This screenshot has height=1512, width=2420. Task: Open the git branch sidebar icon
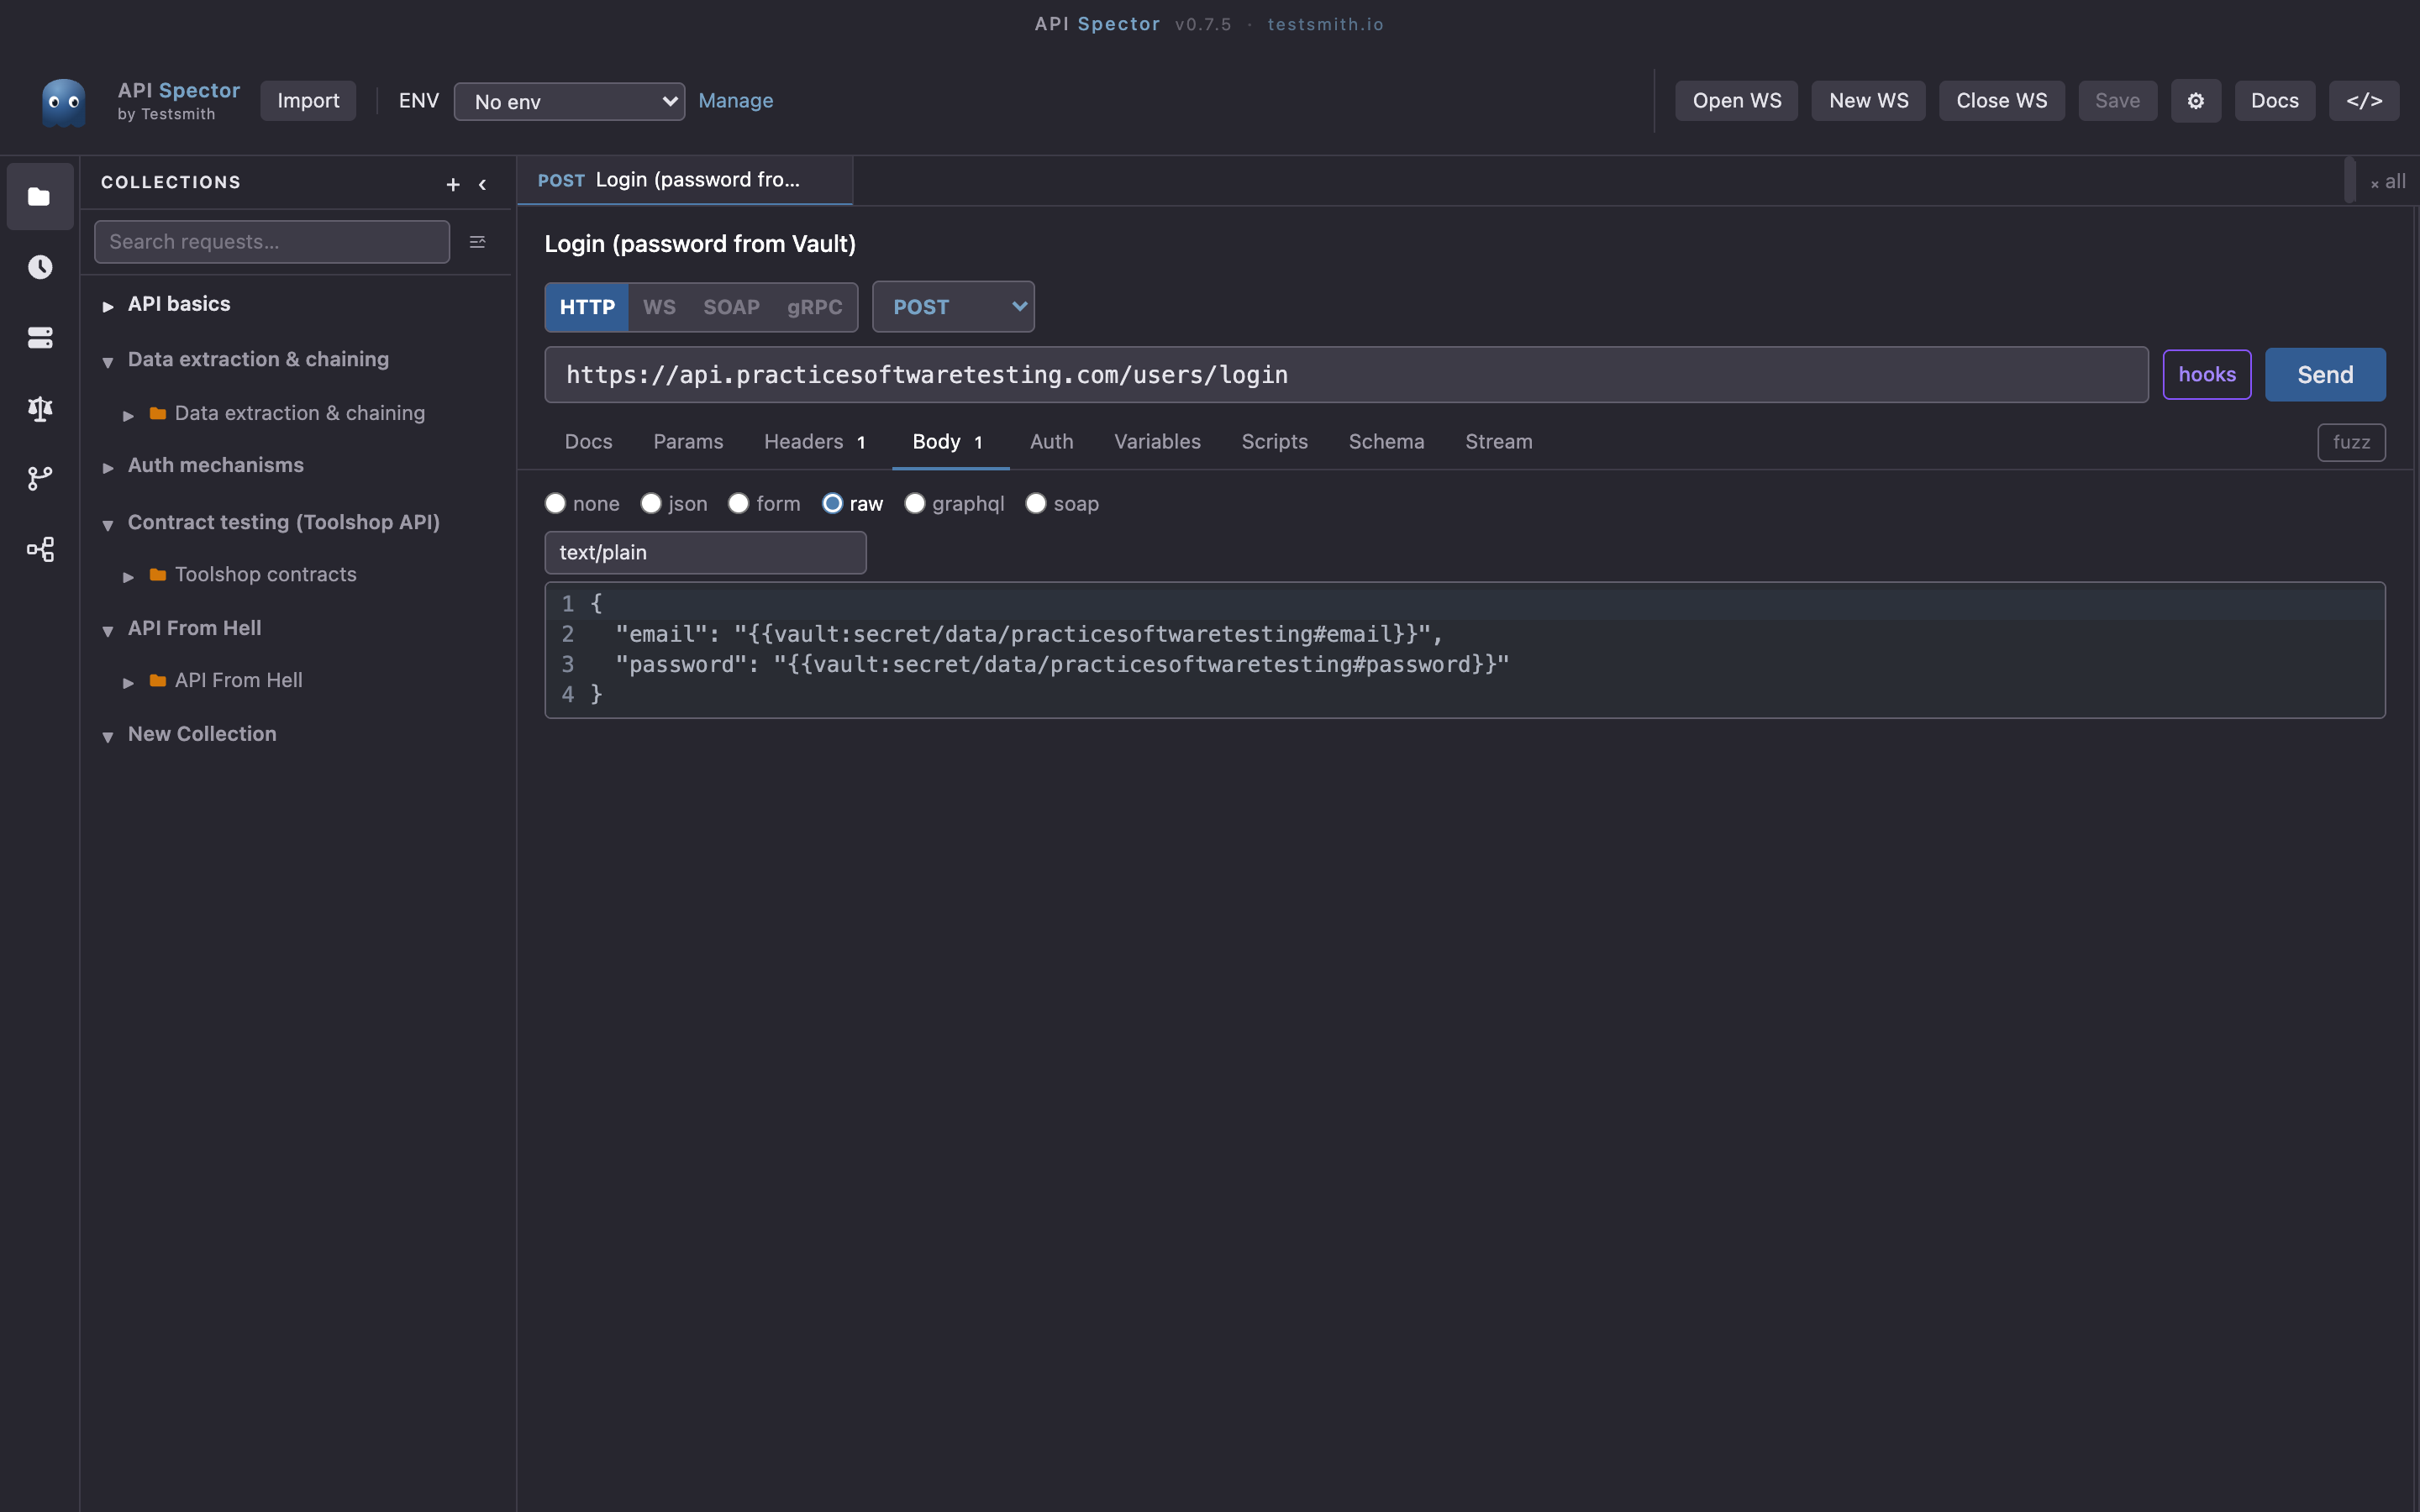pyautogui.click(x=40, y=479)
